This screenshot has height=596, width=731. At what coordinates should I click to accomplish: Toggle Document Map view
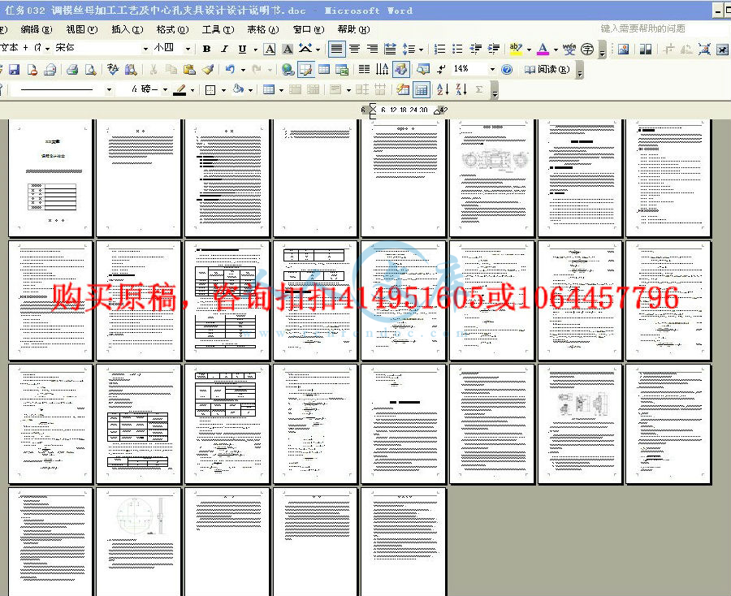[423, 70]
